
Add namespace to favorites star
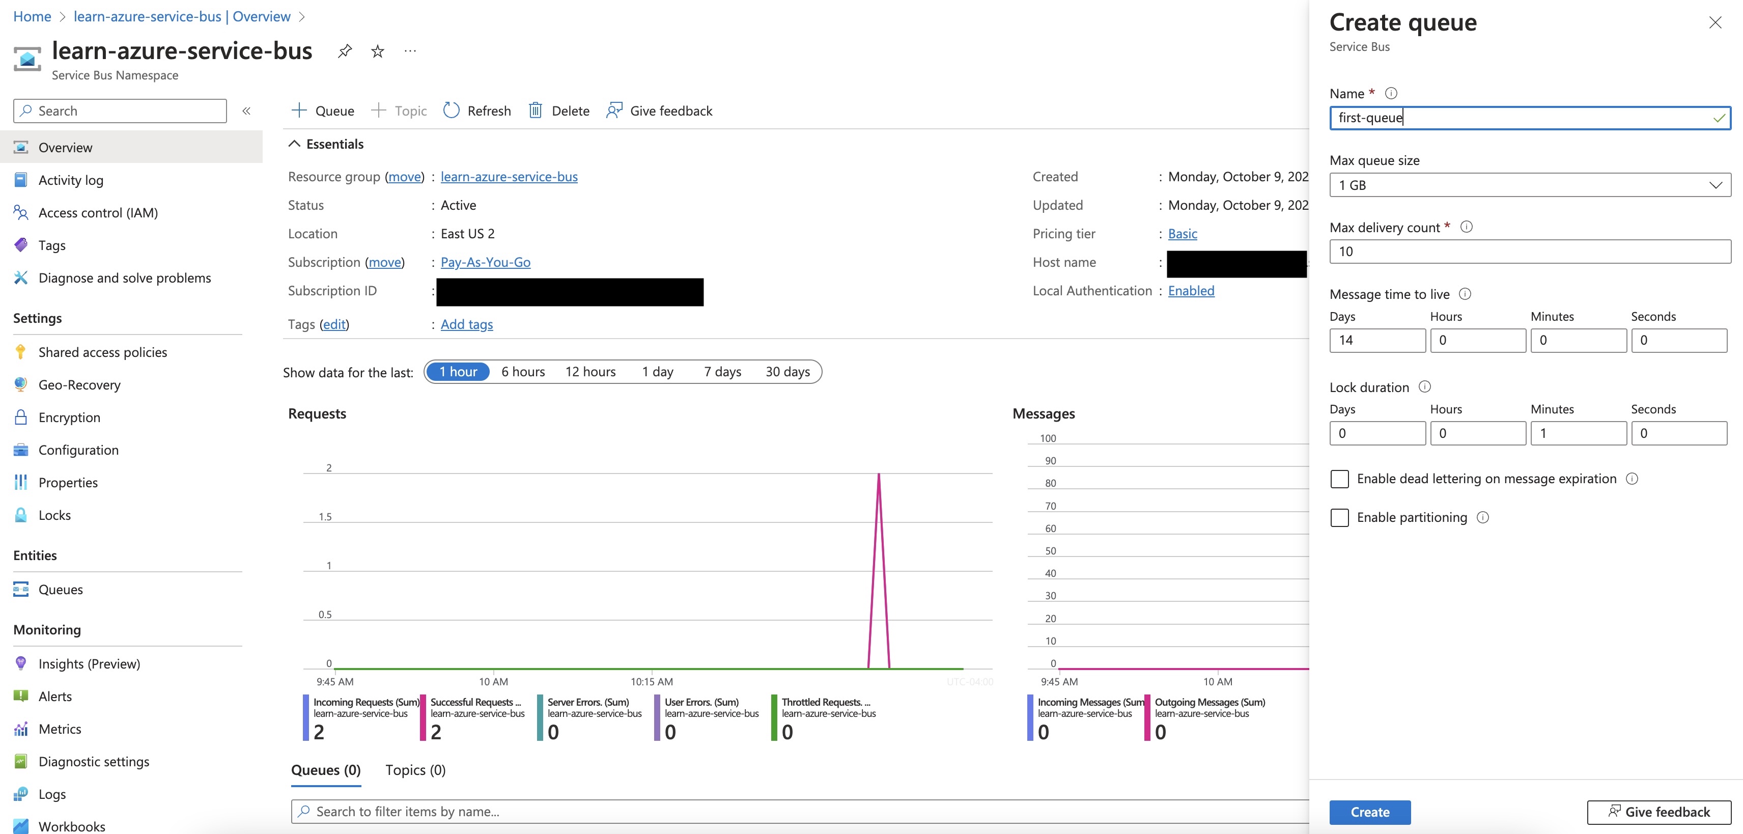(x=378, y=51)
